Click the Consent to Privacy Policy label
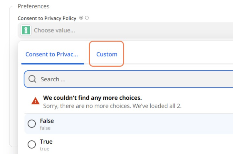Screen dimensions: 233x154 coord(47,18)
